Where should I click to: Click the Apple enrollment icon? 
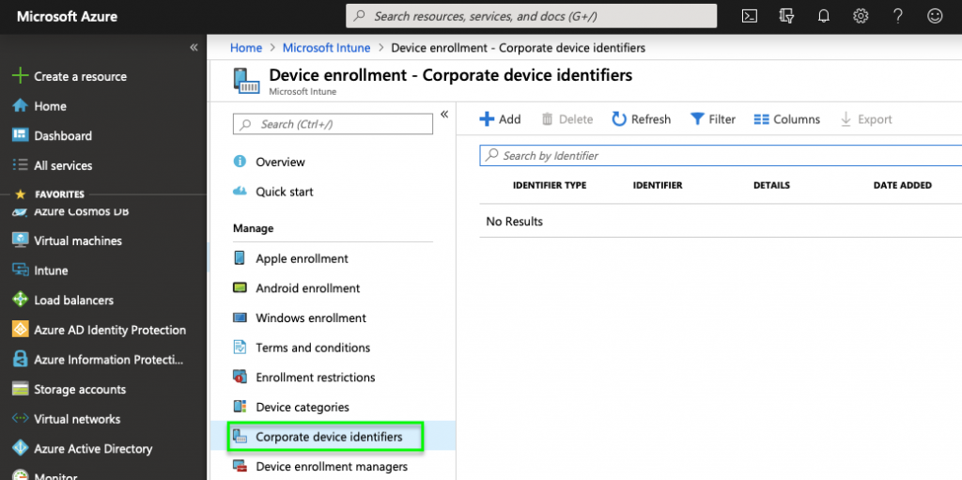[240, 258]
